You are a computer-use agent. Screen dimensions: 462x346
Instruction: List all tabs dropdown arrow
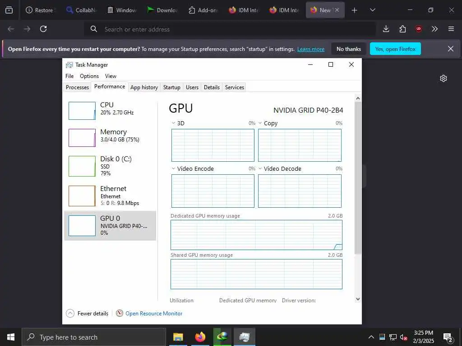(x=372, y=10)
